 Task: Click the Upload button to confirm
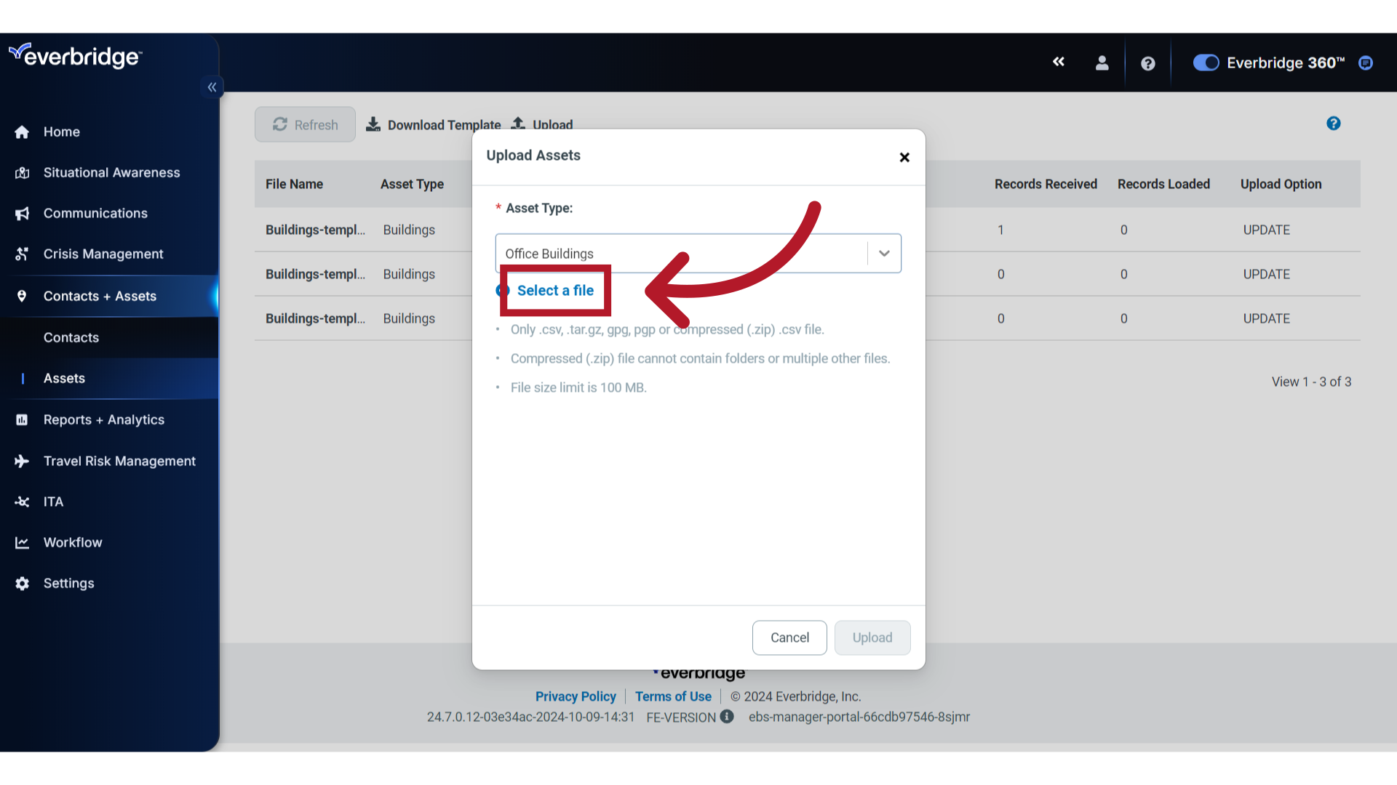[872, 637]
